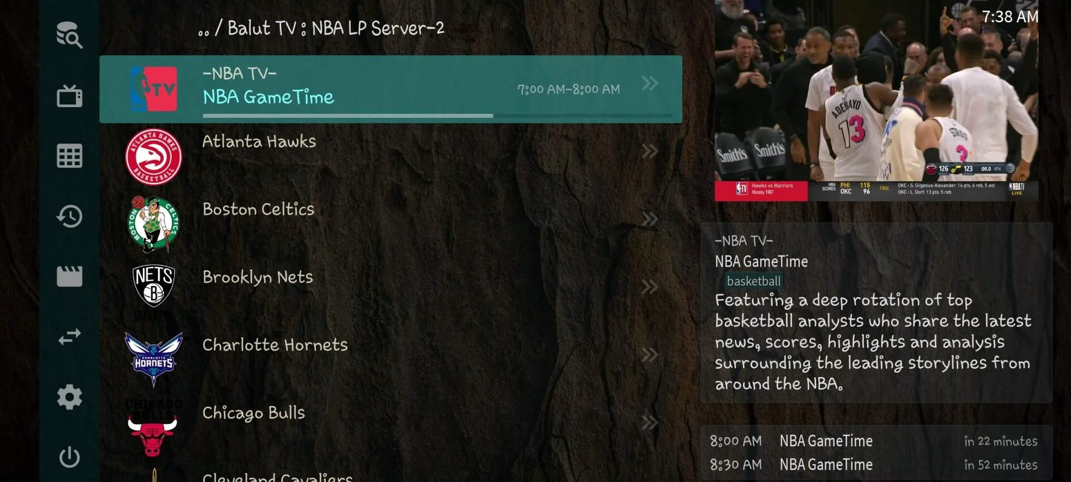Select the 8:00 AM NBA GameTime entry

coord(876,441)
